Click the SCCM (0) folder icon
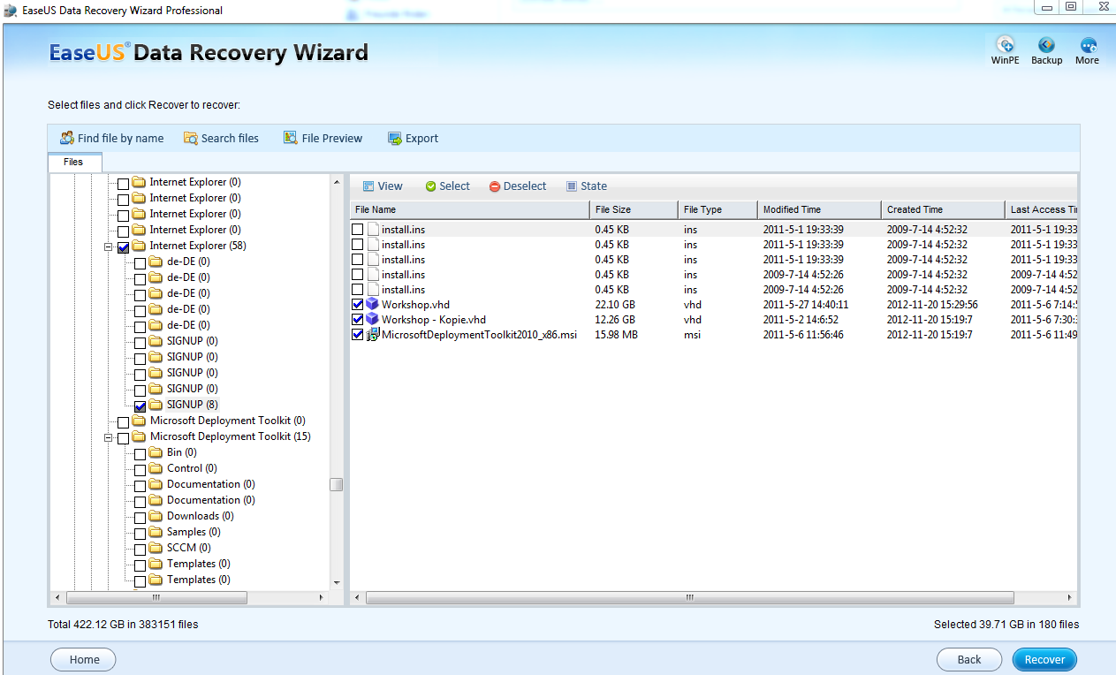 click(x=156, y=548)
